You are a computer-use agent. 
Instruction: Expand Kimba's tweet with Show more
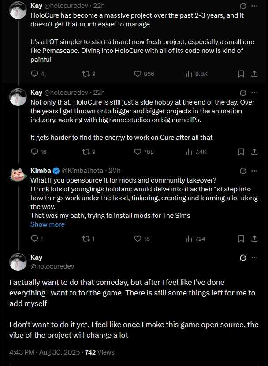[47, 224]
